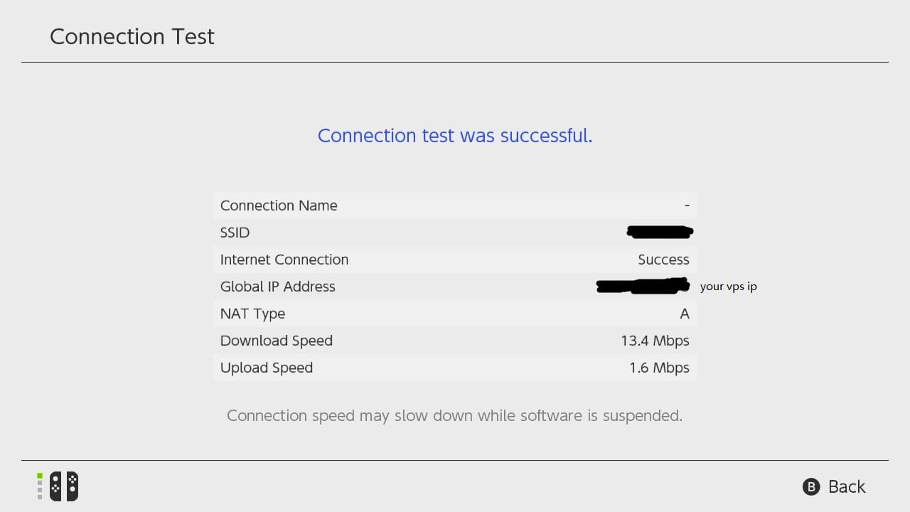Select the Connection Name label
Image resolution: width=910 pixels, height=512 pixels.
[x=279, y=206]
